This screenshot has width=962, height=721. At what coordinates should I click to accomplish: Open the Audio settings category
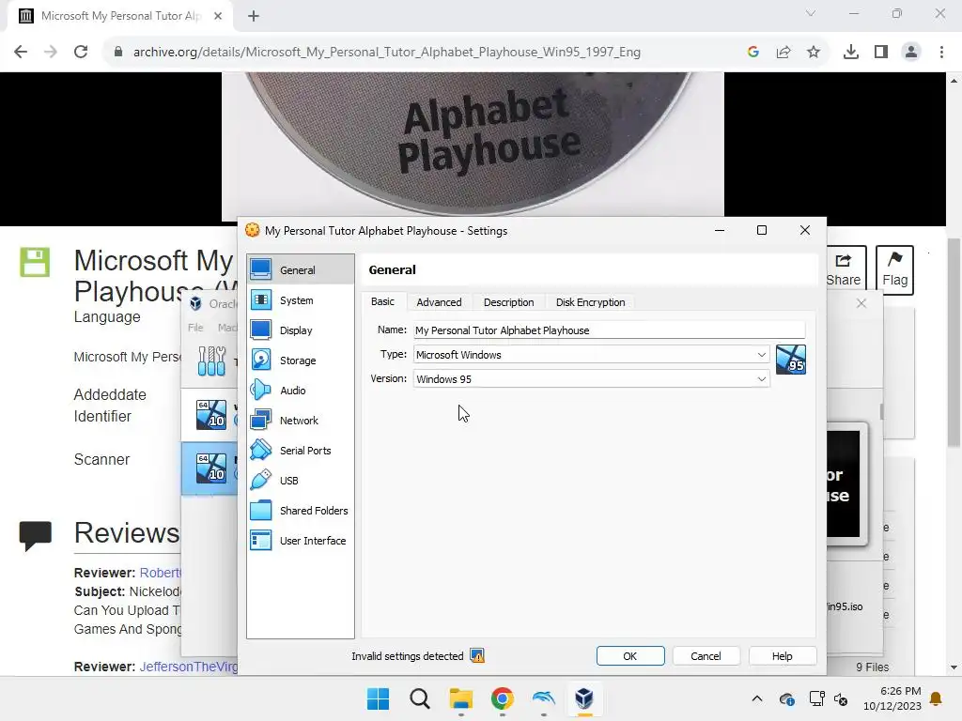coord(300,390)
